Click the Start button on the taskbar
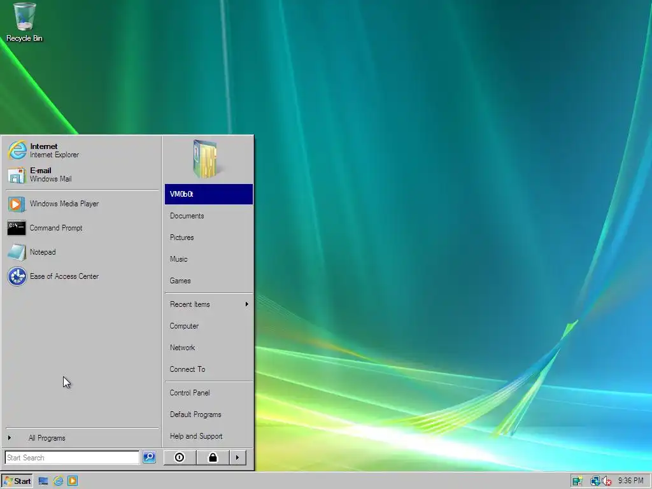 point(17,481)
